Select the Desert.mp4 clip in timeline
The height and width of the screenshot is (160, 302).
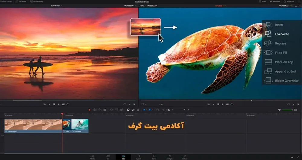(33, 126)
